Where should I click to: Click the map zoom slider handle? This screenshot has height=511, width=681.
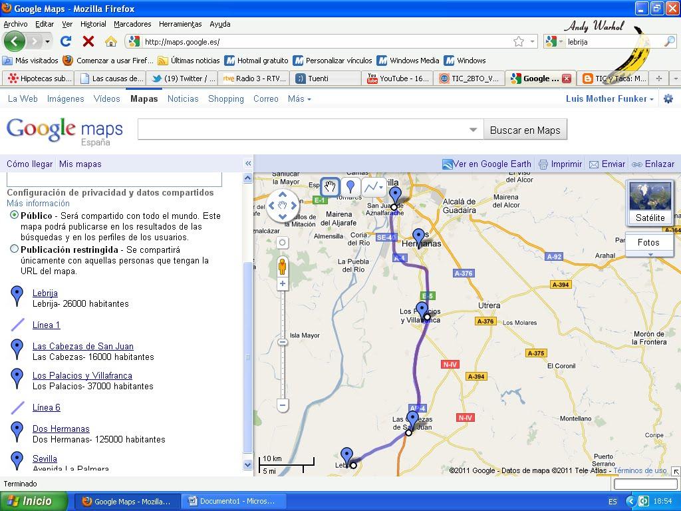click(x=282, y=342)
